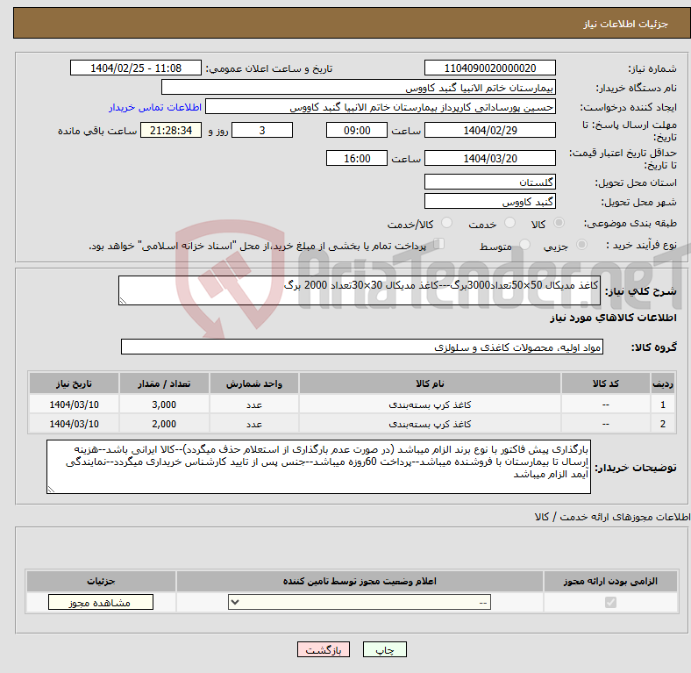Image resolution: width=691 pixels, height=673 pixels.
Task: Click the کد کالا column header
Action: pyautogui.click(x=606, y=383)
